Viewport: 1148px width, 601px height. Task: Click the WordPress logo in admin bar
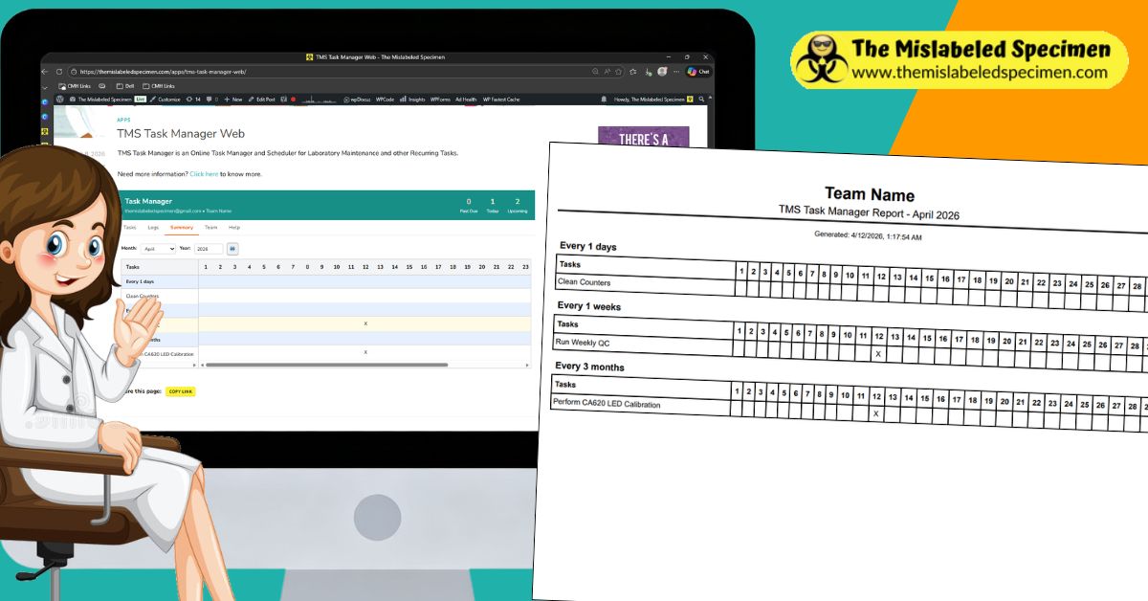[59, 100]
